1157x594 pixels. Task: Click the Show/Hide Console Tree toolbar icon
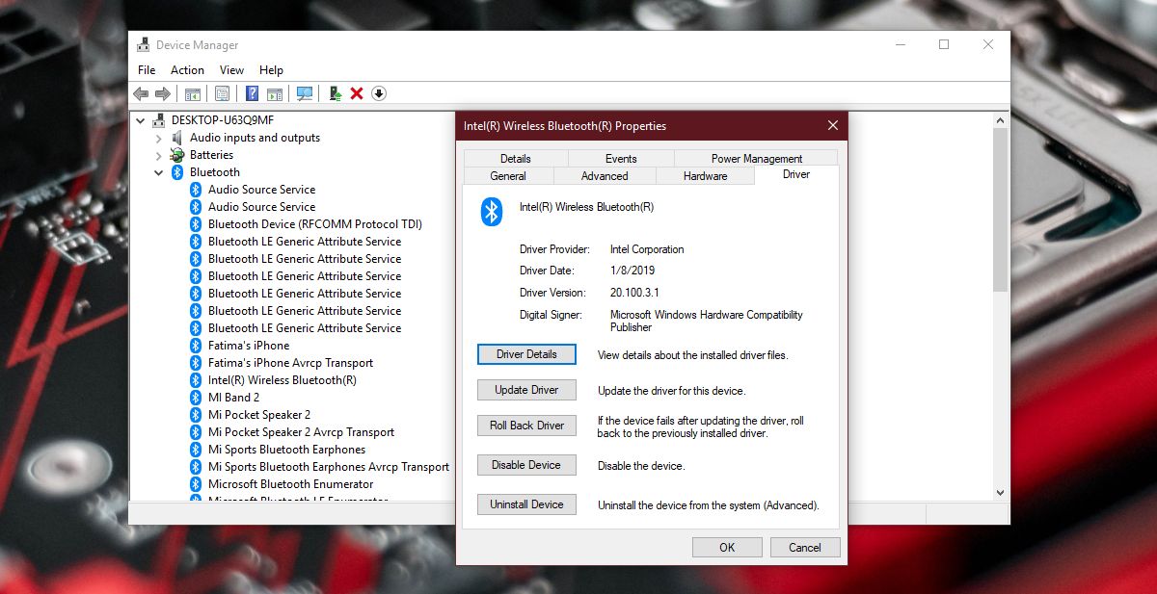point(192,92)
